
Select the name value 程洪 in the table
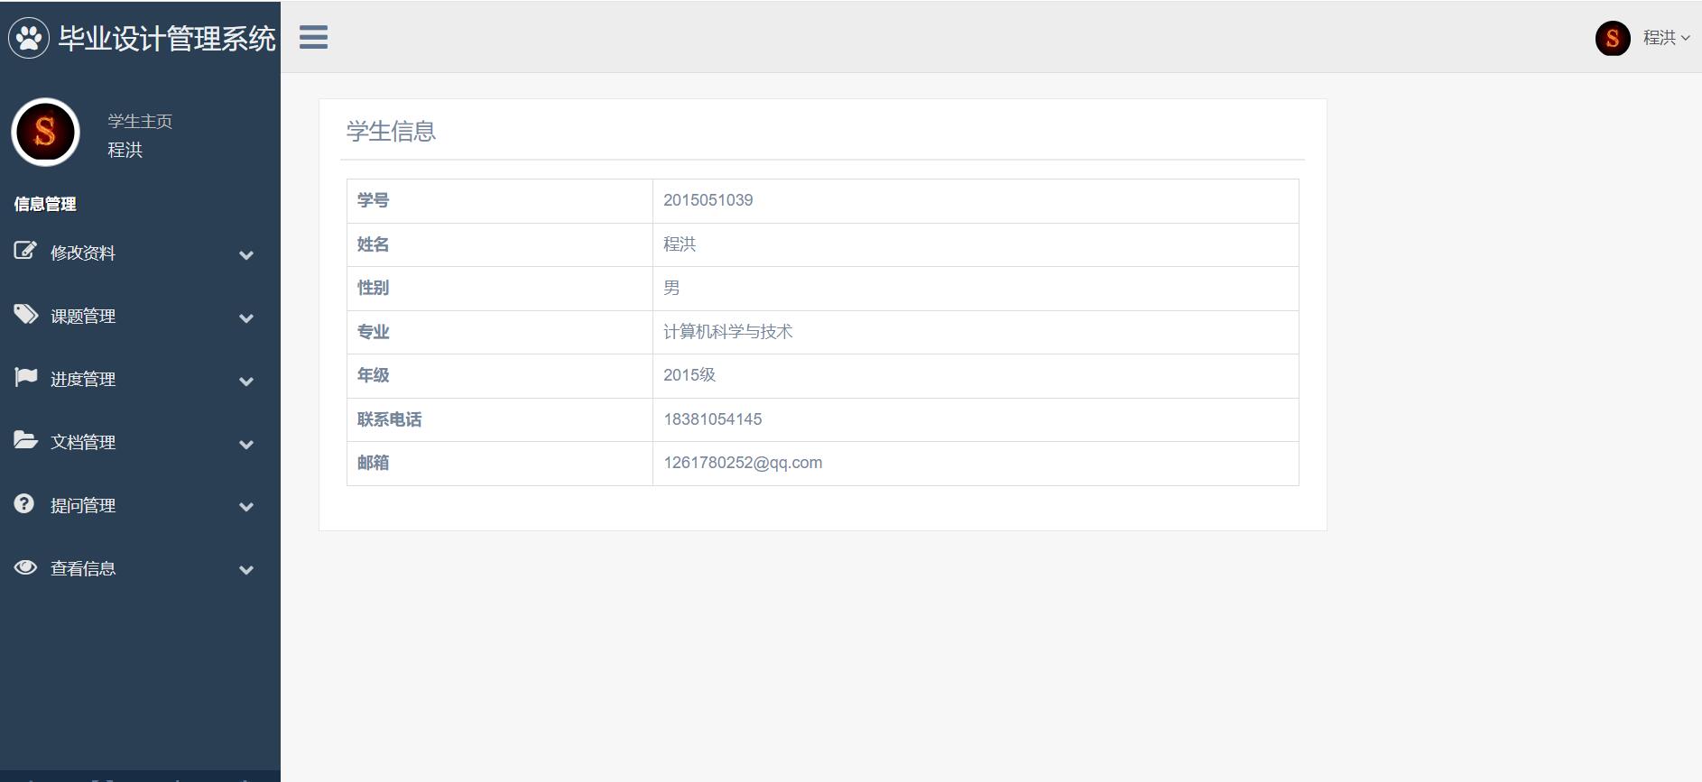point(680,244)
